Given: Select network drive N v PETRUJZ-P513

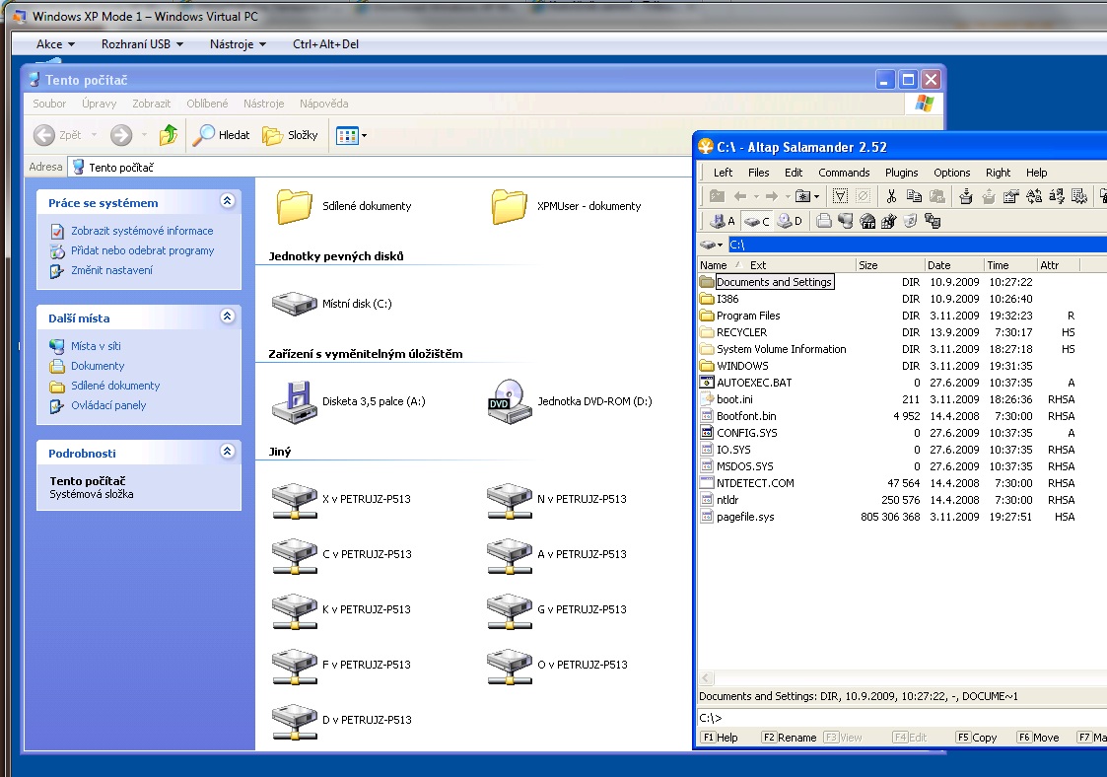Looking at the screenshot, I should tap(557, 499).
